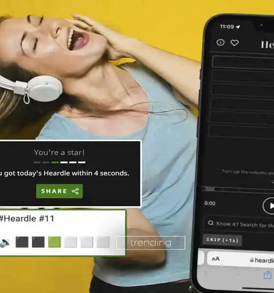Tap the SKIP (+1s) button
Image resolution: width=274 pixels, height=293 pixels.
[222, 240]
